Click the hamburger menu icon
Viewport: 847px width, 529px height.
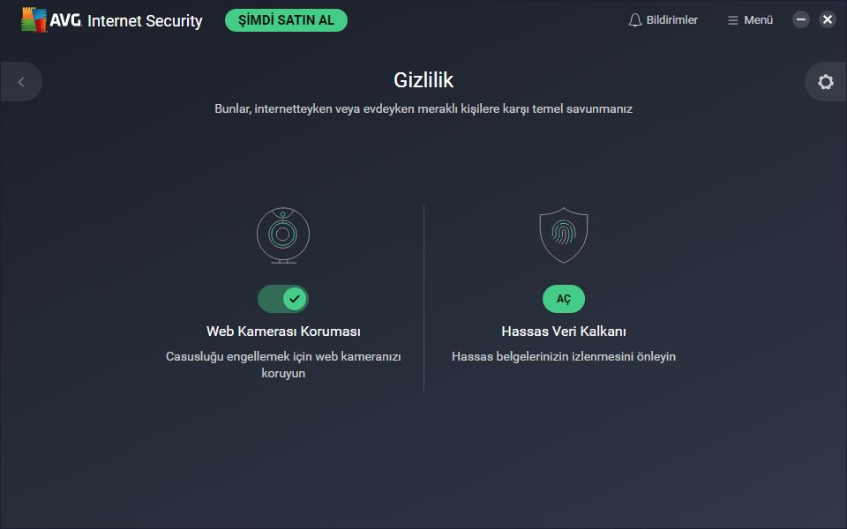coord(732,20)
